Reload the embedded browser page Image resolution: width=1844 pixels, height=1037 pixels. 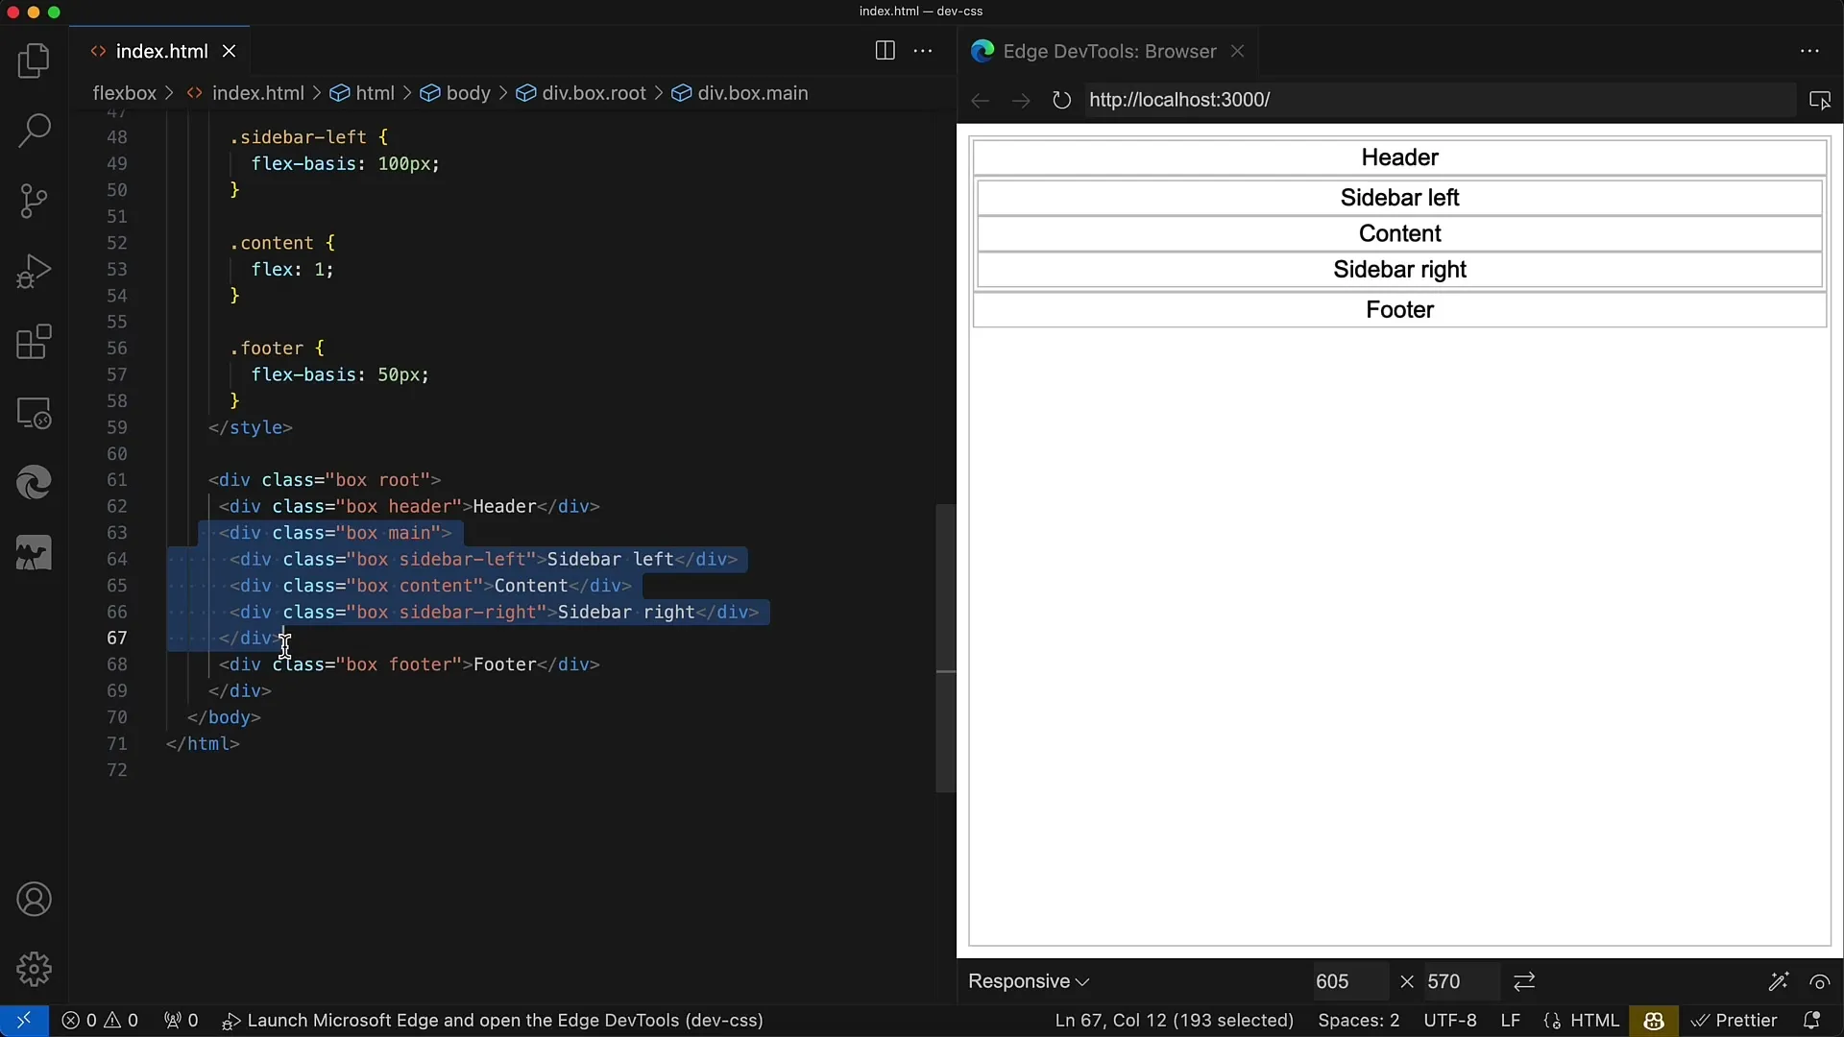coord(1061,100)
